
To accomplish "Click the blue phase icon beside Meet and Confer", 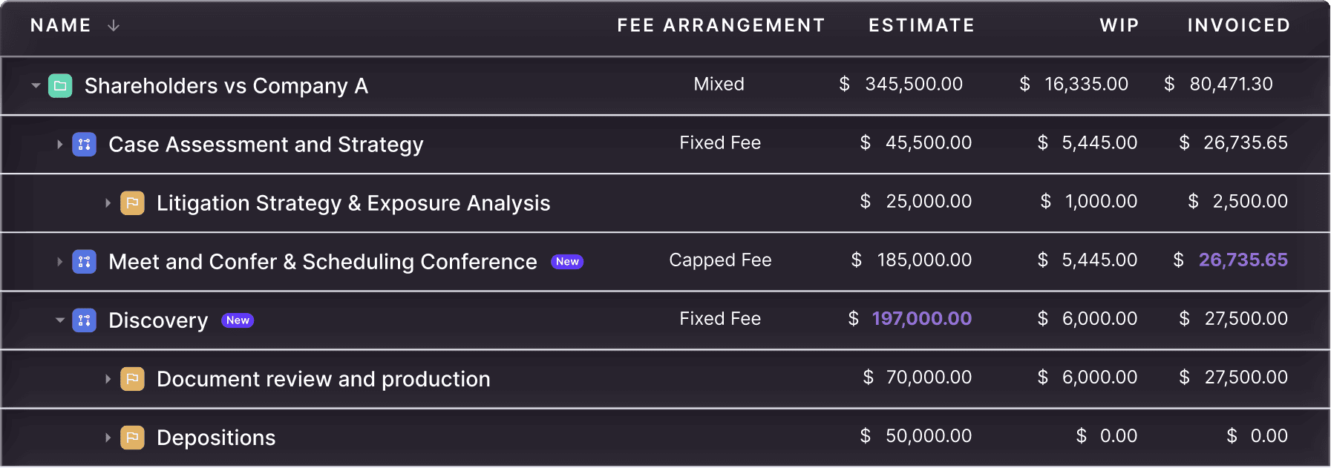I will (x=84, y=261).
